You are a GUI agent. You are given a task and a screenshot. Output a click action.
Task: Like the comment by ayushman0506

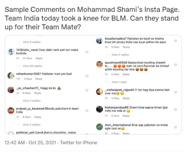[x=175, y=65]
